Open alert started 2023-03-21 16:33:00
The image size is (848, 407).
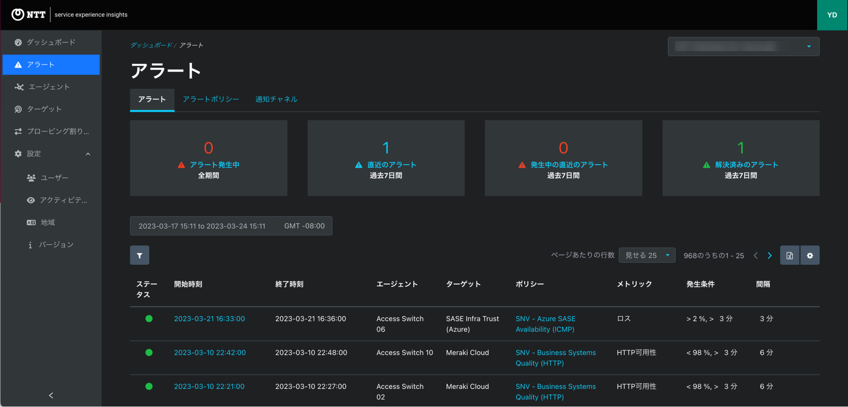[x=209, y=319]
